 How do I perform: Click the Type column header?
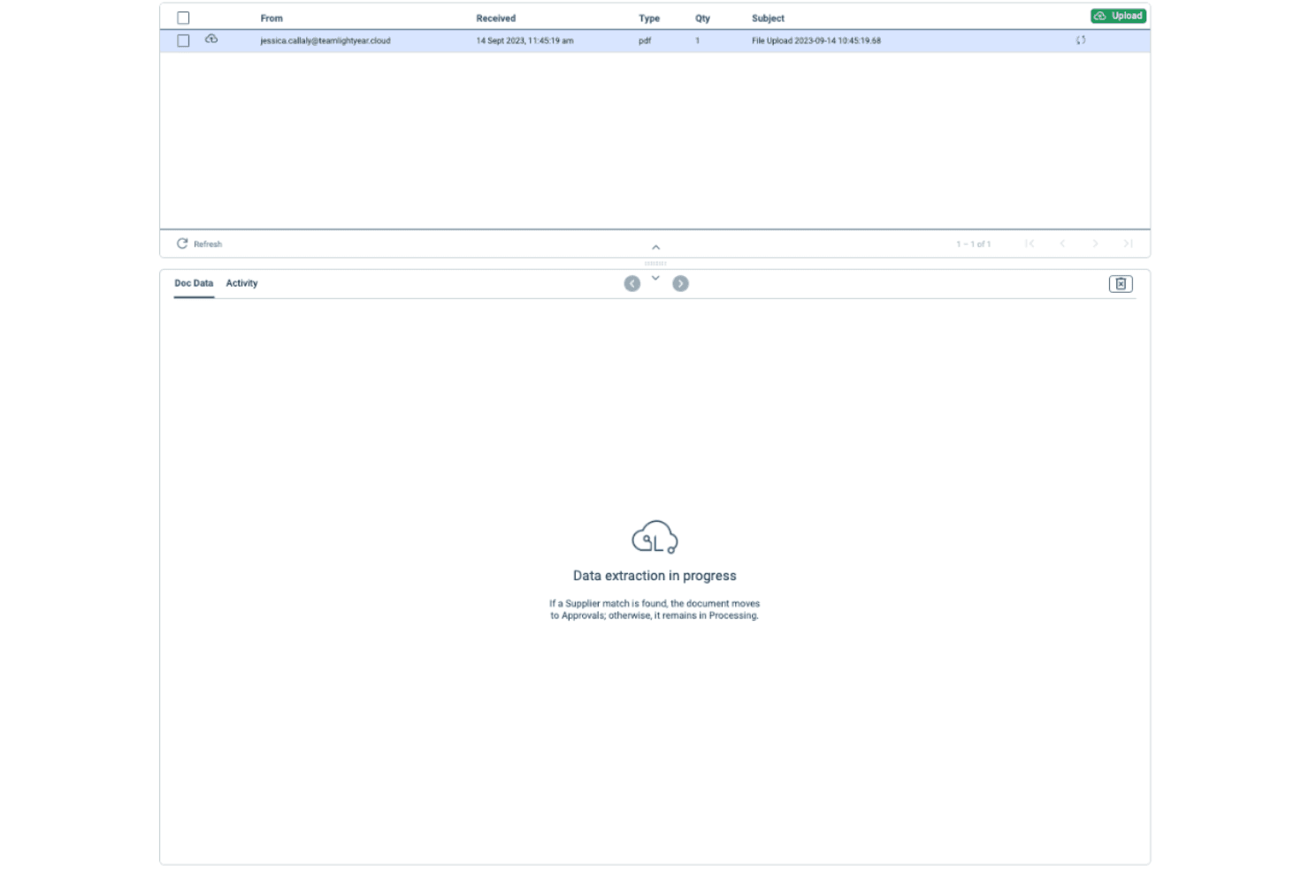(649, 18)
